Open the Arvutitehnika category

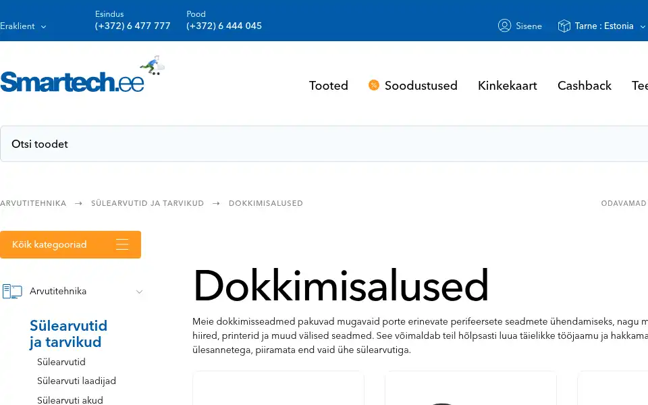(58, 292)
